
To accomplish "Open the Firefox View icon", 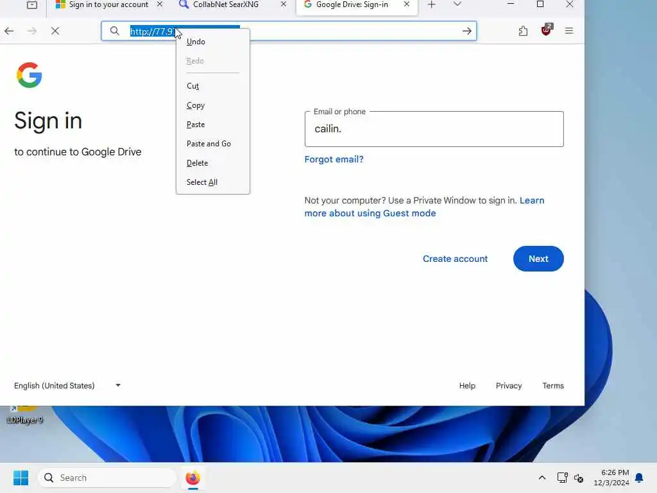I will (32, 4).
